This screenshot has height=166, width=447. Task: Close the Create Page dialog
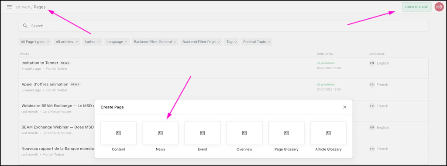click(345, 107)
